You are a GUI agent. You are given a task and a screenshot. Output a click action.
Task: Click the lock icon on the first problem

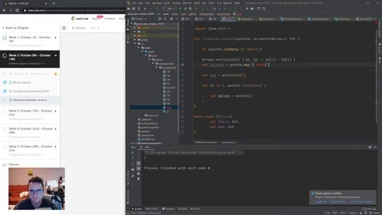[x=56, y=73]
